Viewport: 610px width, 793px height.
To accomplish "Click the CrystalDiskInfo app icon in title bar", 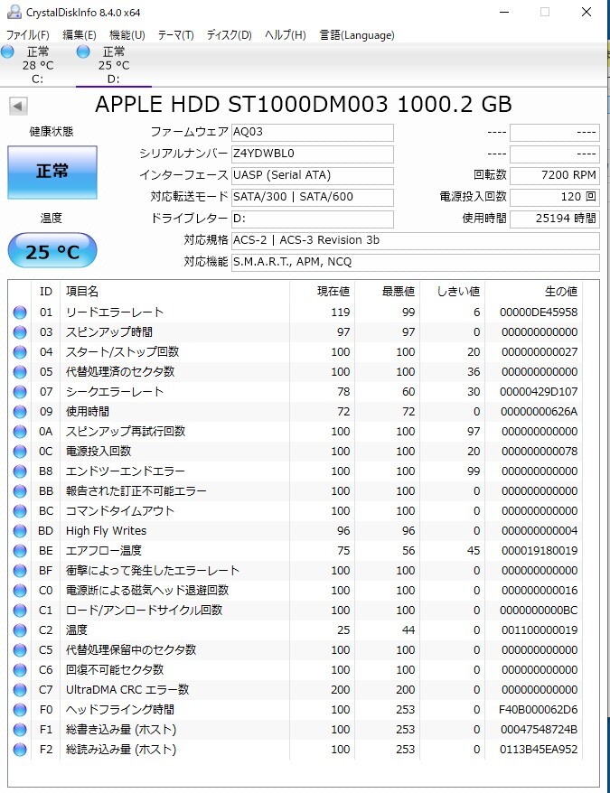I will [14, 12].
